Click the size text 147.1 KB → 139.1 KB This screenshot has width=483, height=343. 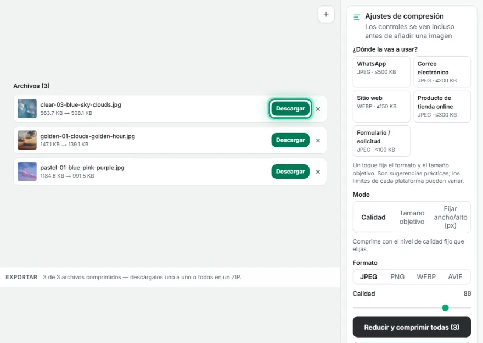click(64, 145)
